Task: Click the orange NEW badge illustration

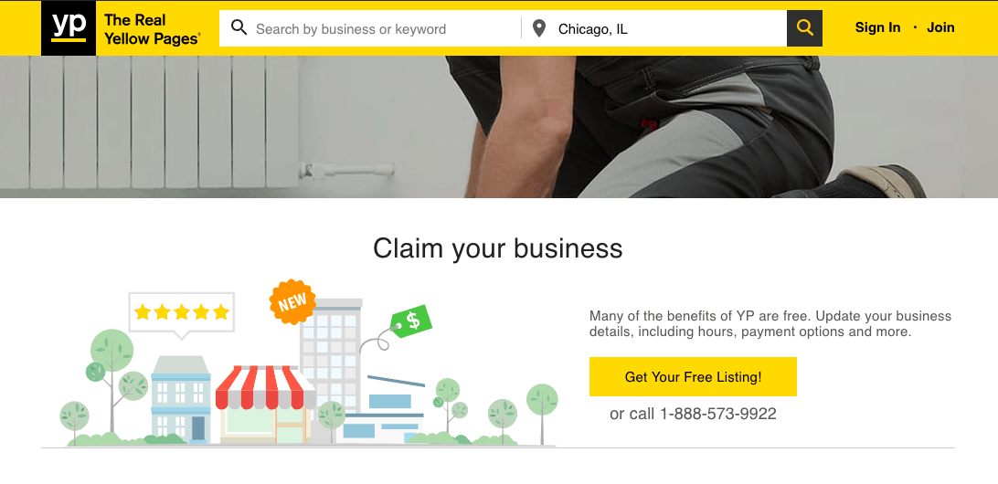Action: (x=292, y=301)
